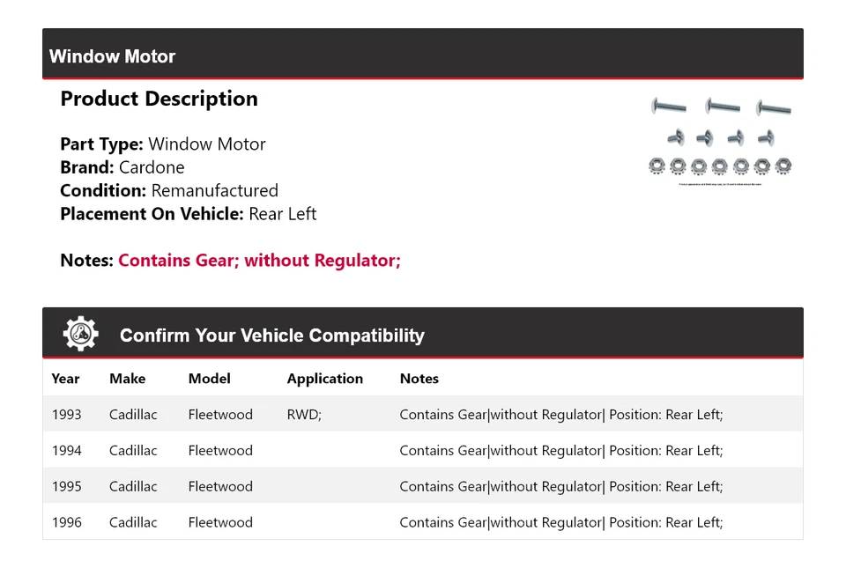Click the Year column header
Screen dimensions: 846x568
click(65, 379)
